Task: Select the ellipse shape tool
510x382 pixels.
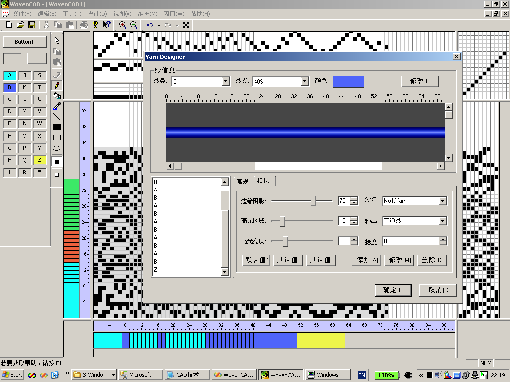Action: pos(57,148)
